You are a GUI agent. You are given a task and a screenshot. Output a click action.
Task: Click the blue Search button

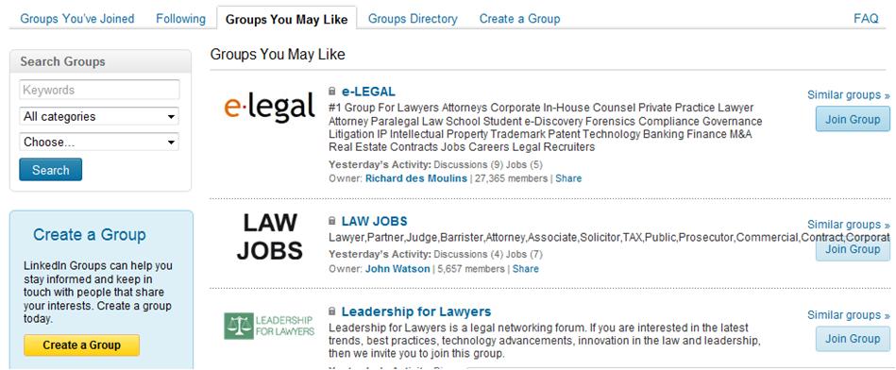click(x=50, y=170)
